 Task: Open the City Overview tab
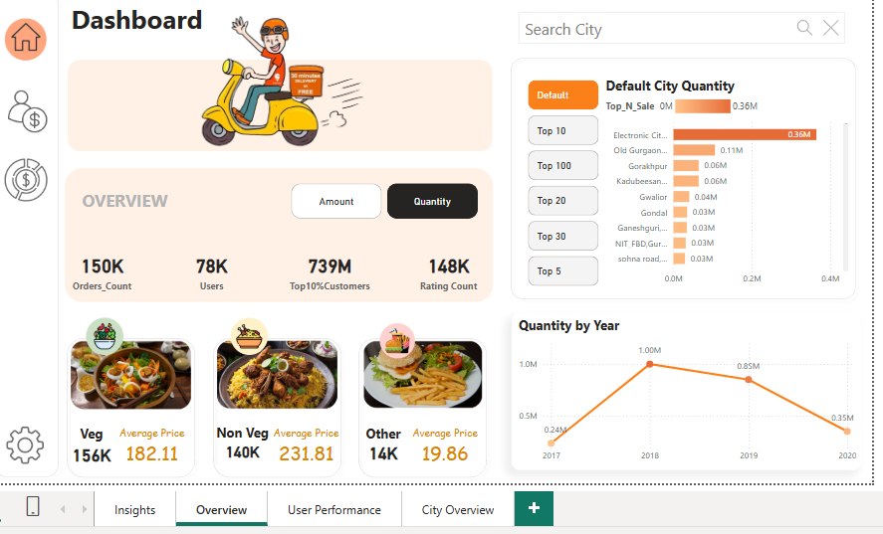[457, 509]
